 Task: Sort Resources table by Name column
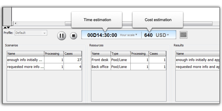(101, 54)
